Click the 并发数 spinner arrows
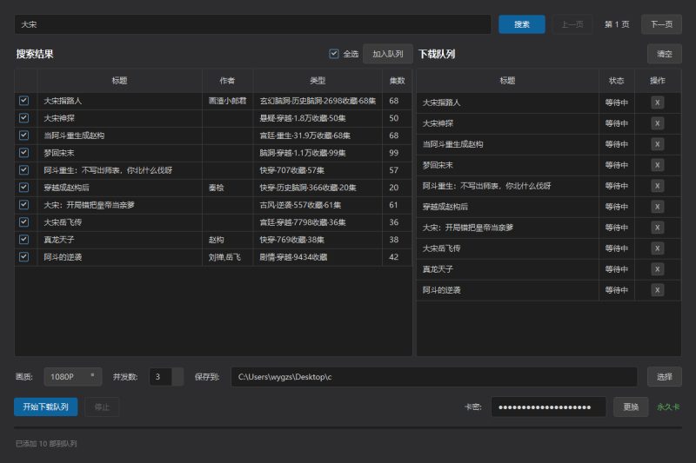Screen dimensions: 696x463 178,377
